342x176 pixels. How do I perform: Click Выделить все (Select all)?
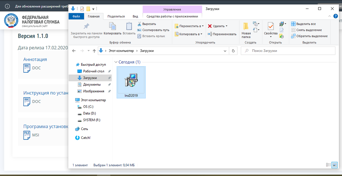click(304, 24)
